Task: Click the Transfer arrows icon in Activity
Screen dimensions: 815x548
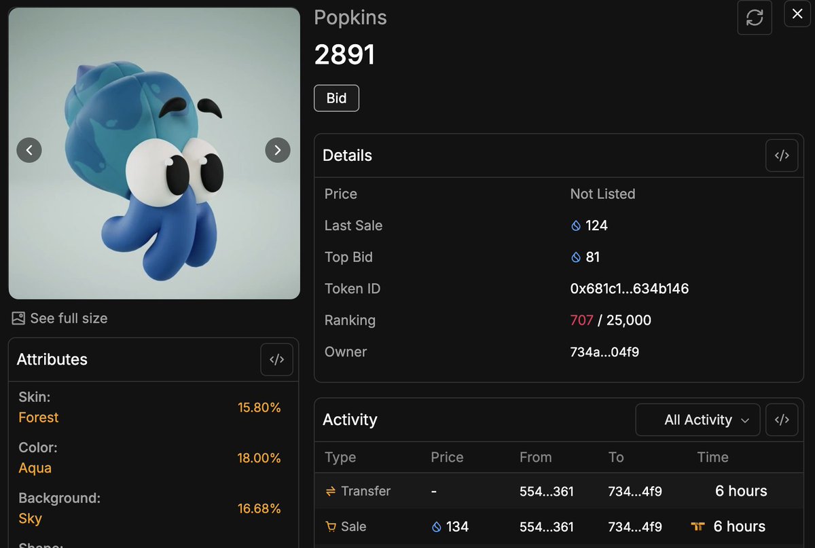Action: coord(331,491)
